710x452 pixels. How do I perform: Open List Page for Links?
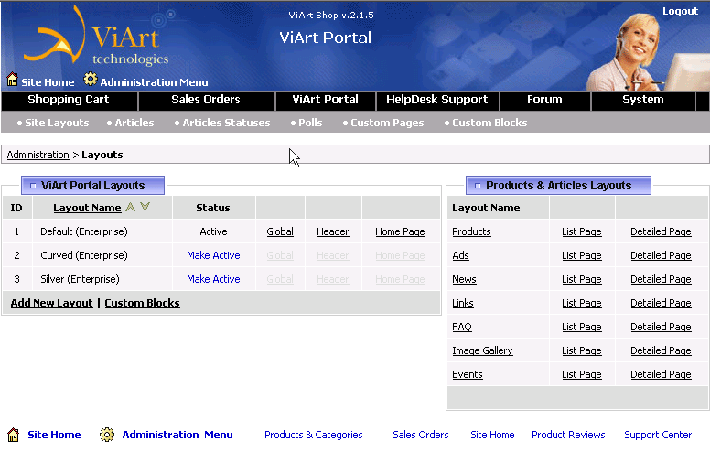pyautogui.click(x=582, y=303)
